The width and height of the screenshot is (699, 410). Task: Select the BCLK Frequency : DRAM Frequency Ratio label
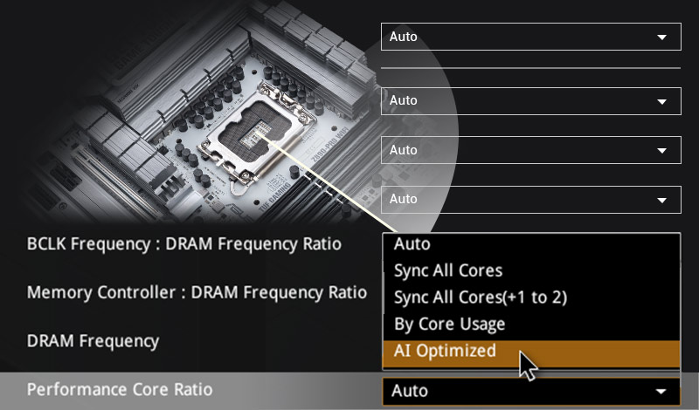[x=184, y=243]
